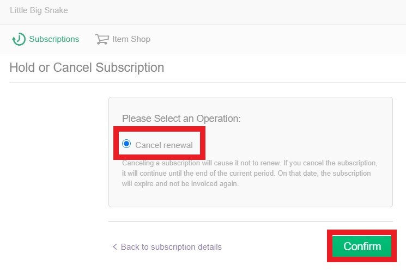
Task: Click the "Please Select an Operation:" prompt
Action: pos(181,118)
